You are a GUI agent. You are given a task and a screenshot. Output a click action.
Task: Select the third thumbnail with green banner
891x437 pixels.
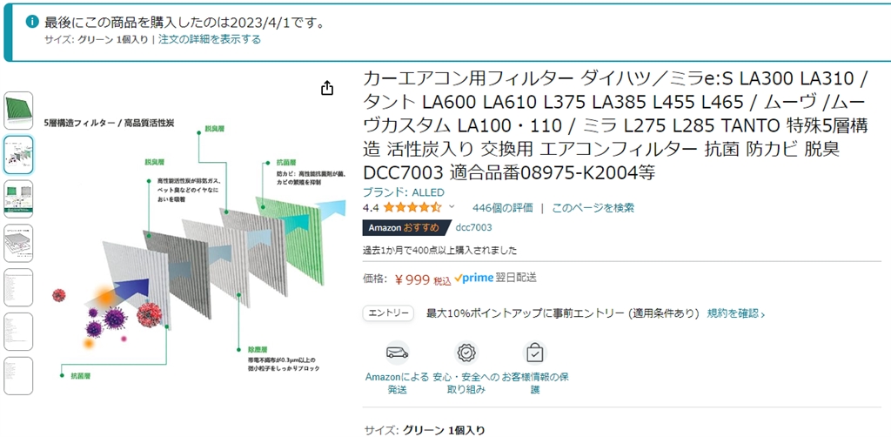19,198
